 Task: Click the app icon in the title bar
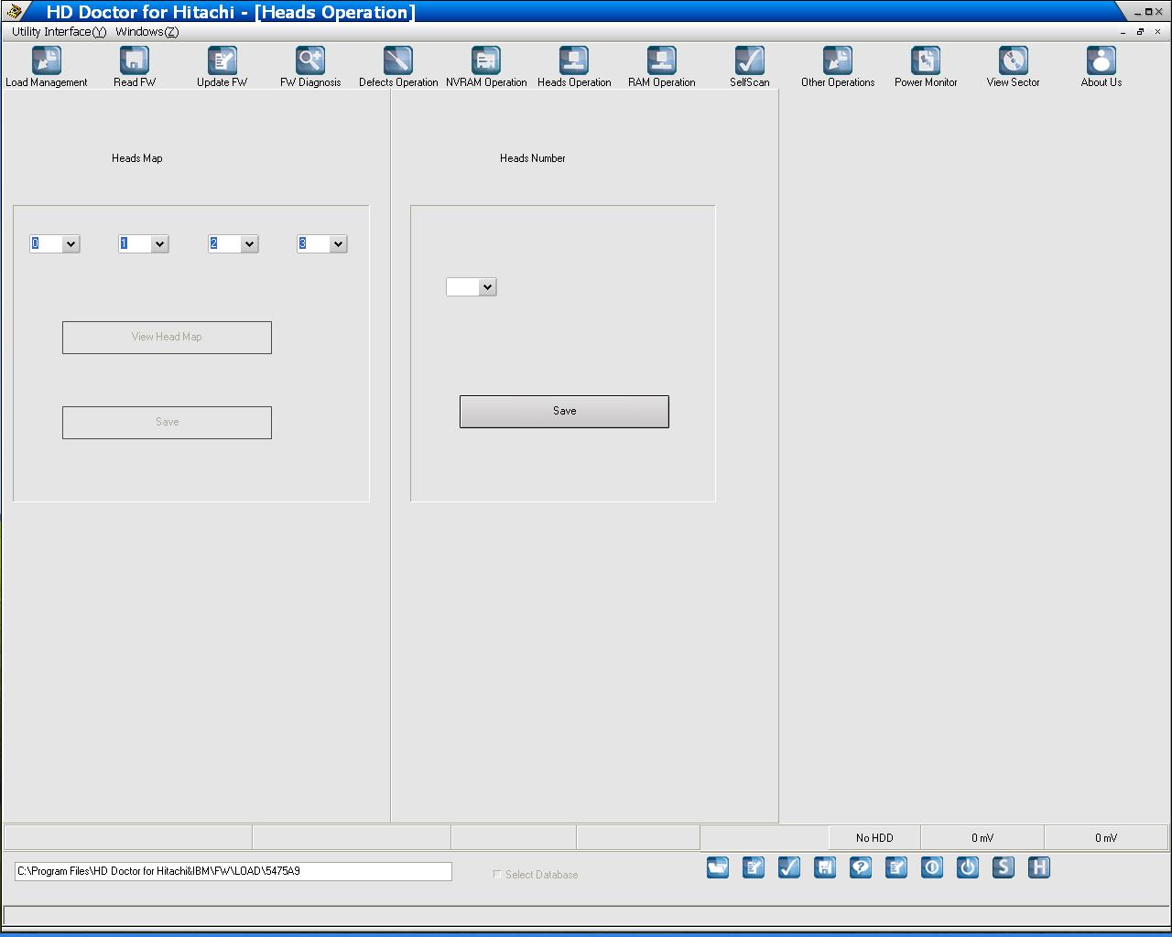(14, 11)
